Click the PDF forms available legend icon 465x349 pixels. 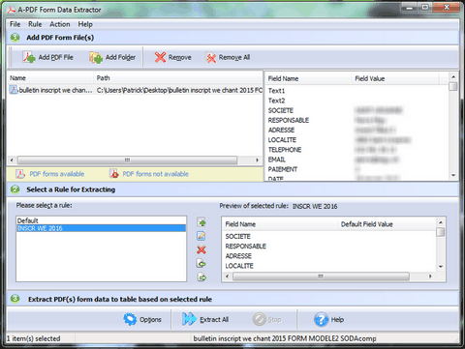click(20, 174)
